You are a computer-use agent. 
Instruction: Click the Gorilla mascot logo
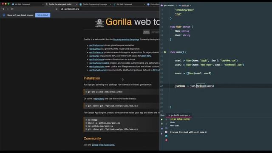99,23
